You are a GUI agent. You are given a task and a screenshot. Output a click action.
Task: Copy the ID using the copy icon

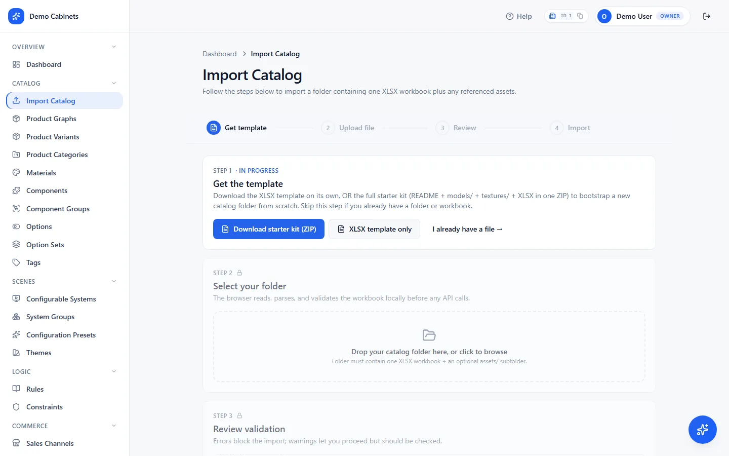pos(580,16)
